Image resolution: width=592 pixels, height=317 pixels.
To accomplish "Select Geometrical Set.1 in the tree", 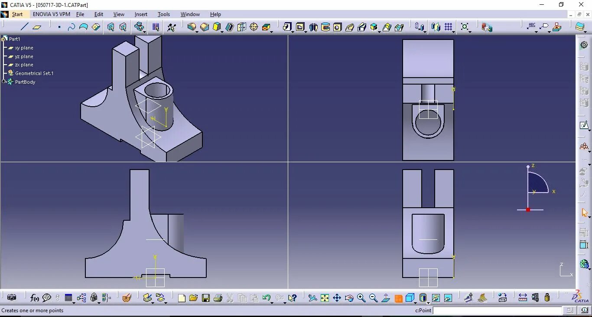I will point(34,73).
